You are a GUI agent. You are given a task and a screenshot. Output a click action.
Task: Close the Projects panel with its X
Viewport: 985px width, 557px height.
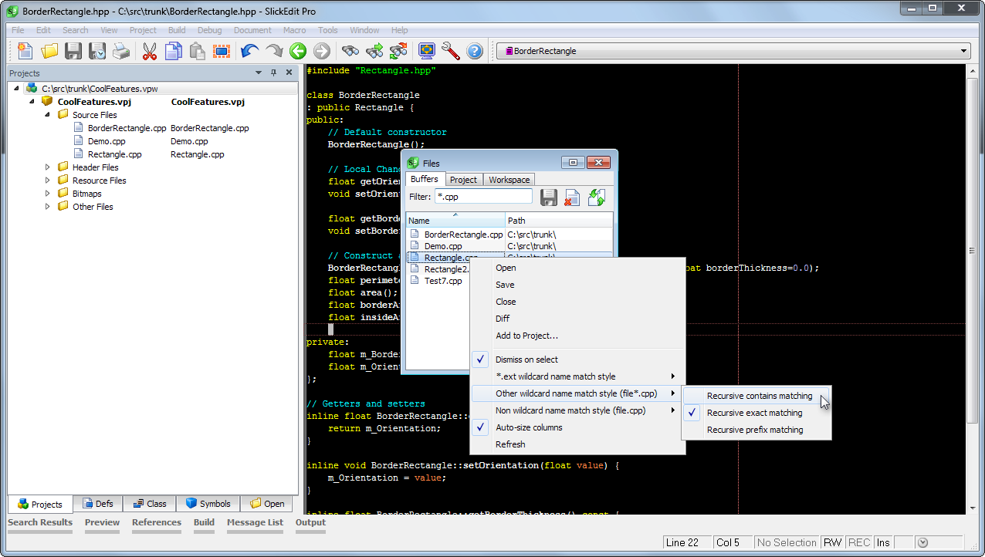click(x=289, y=73)
